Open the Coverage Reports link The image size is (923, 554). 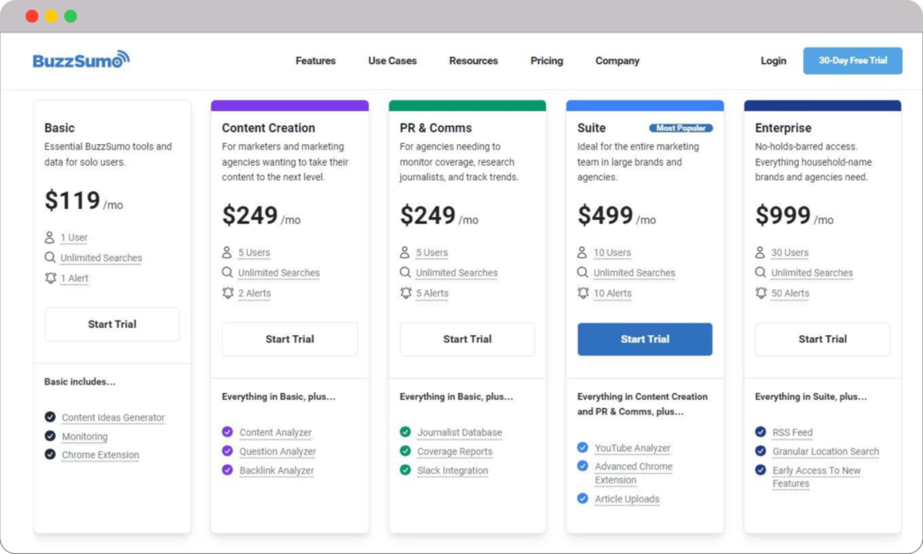click(x=454, y=451)
